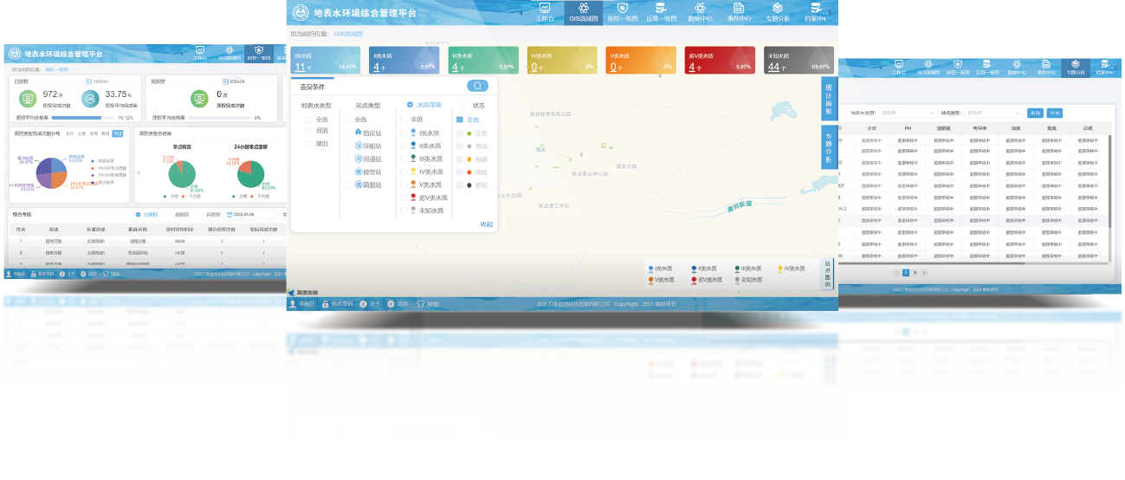1125x480 pixels.
Task: Go to page 2 in table pagination
Action: point(915,272)
